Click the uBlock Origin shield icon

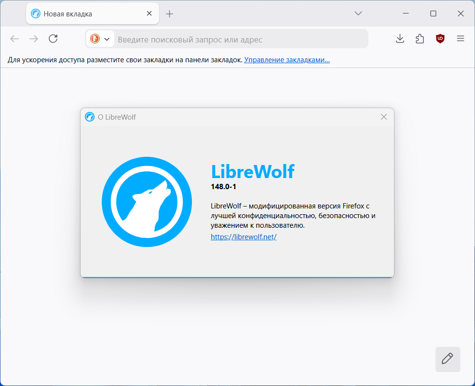point(440,39)
